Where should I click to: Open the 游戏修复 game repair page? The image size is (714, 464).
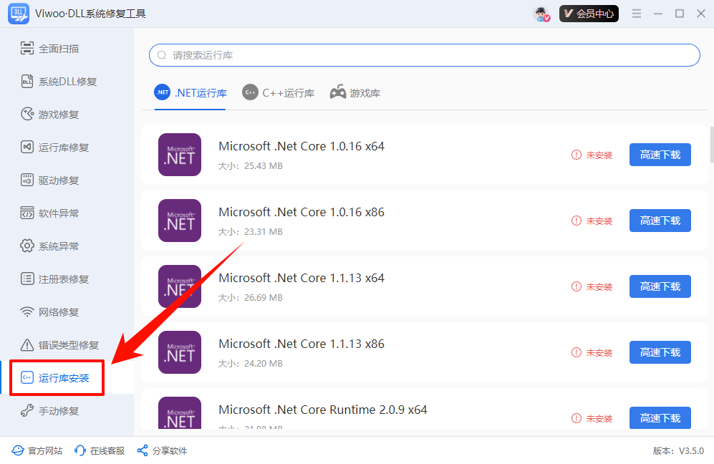coord(58,115)
